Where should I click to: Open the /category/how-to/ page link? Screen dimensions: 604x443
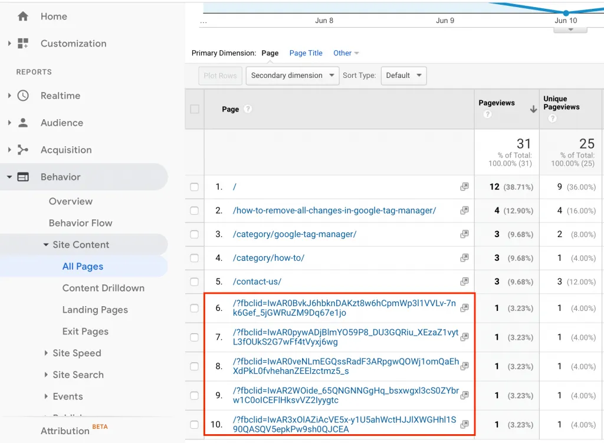(268, 258)
